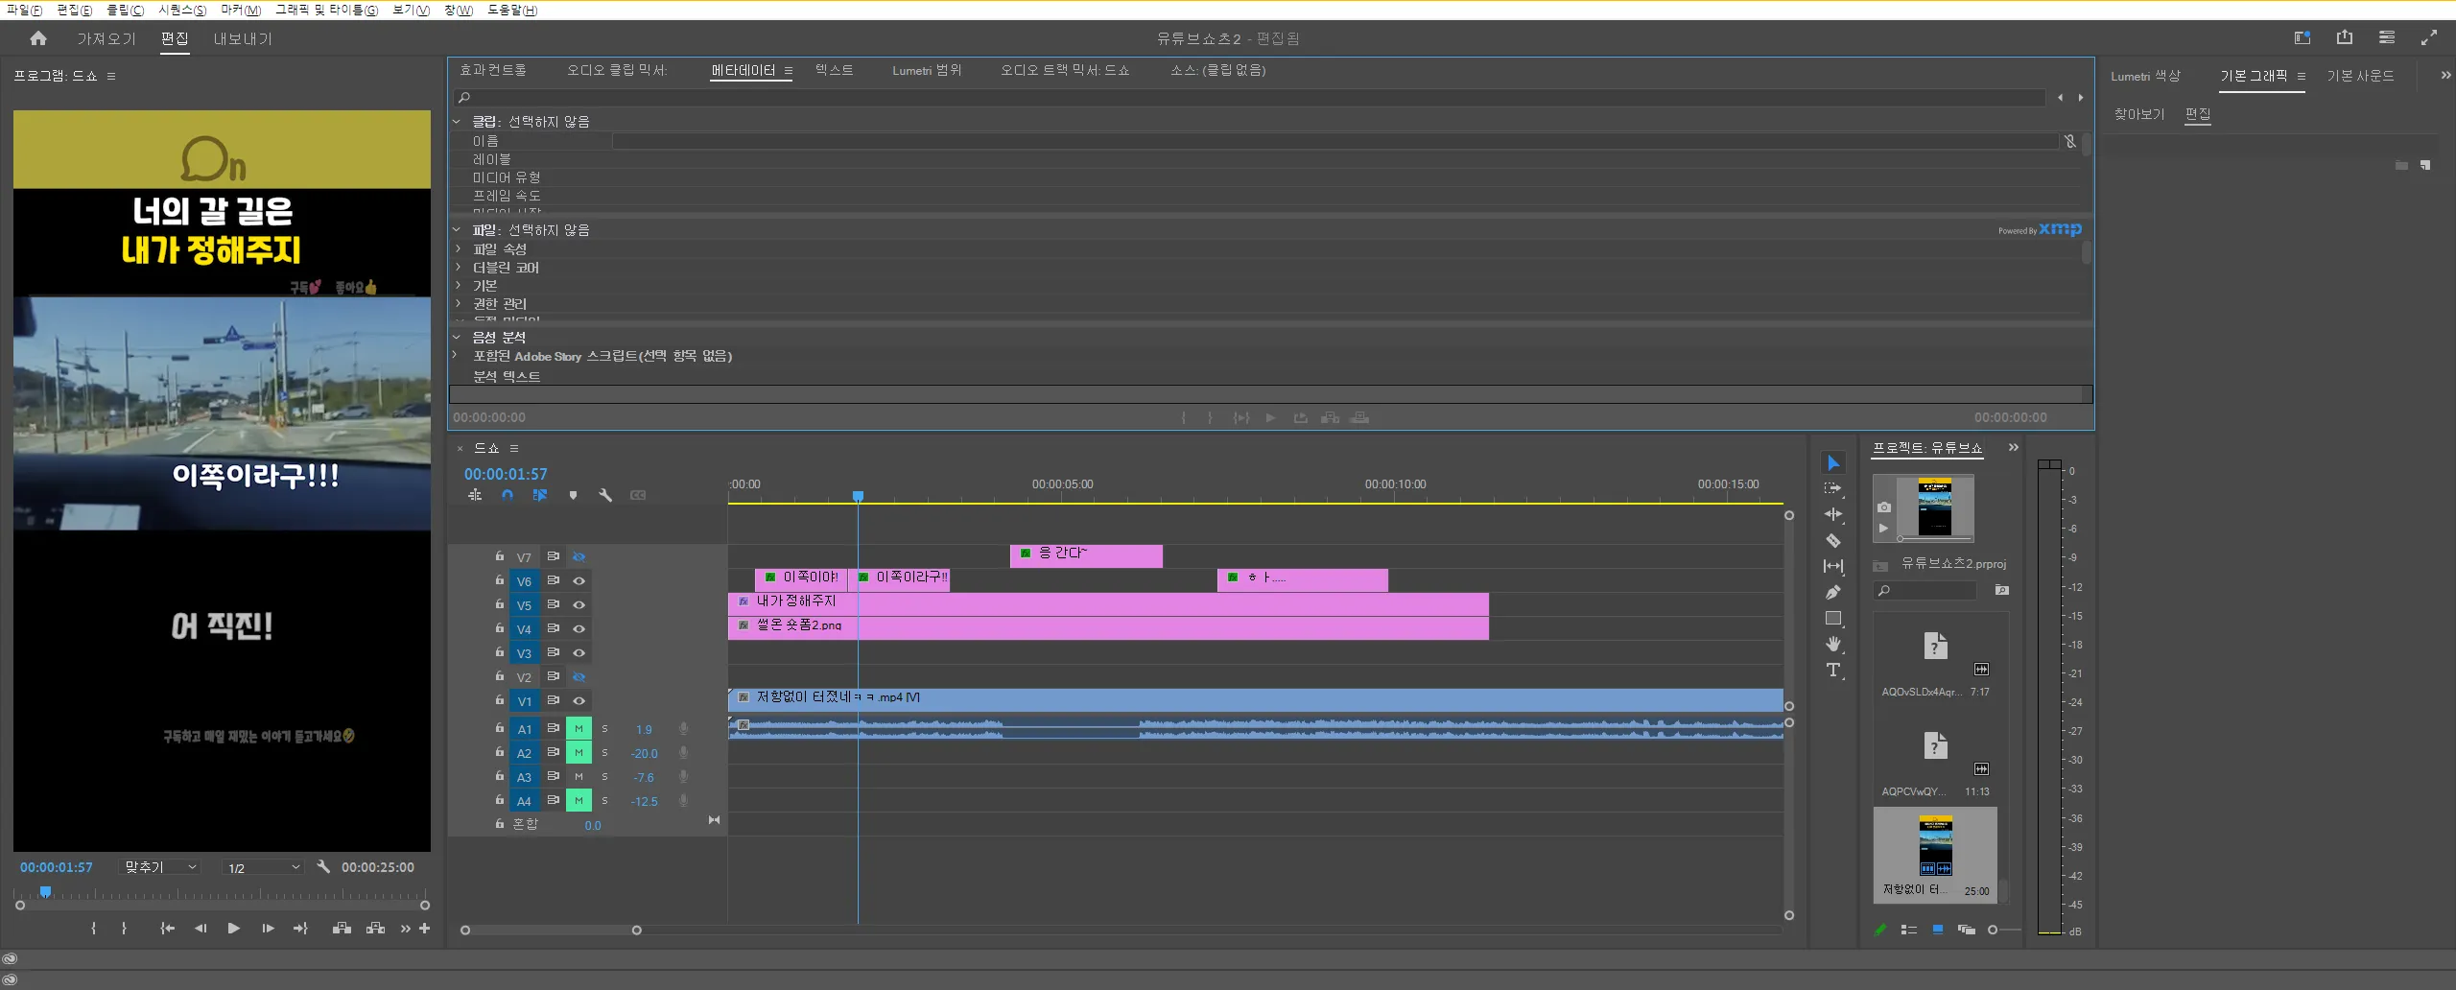
Task: Expand the 파일 속성 section
Action: pyautogui.click(x=459, y=249)
